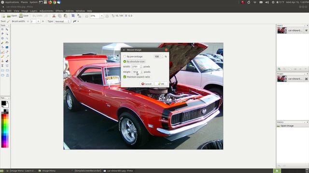Uncheck Maintain aspect ratio checkbox
The width and height of the screenshot is (309, 173).
coord(125,77)
